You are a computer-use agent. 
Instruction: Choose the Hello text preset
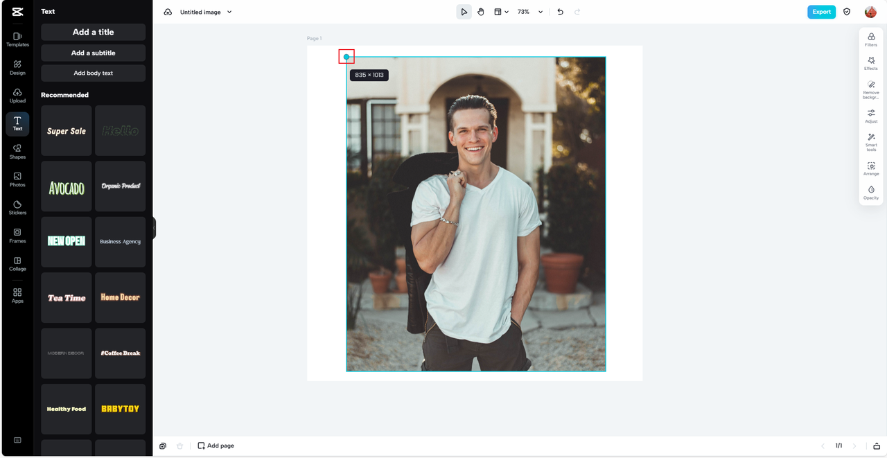tap(120, 130)
